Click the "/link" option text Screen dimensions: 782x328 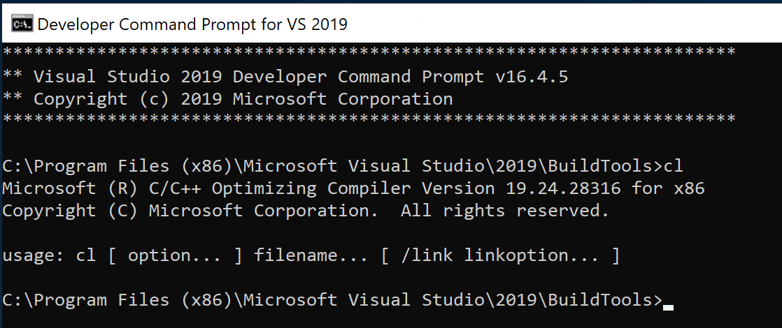click(x=422, y=255)
